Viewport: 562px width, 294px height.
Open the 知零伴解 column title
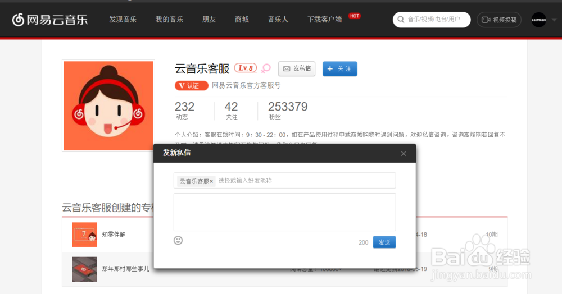point(114,235)
